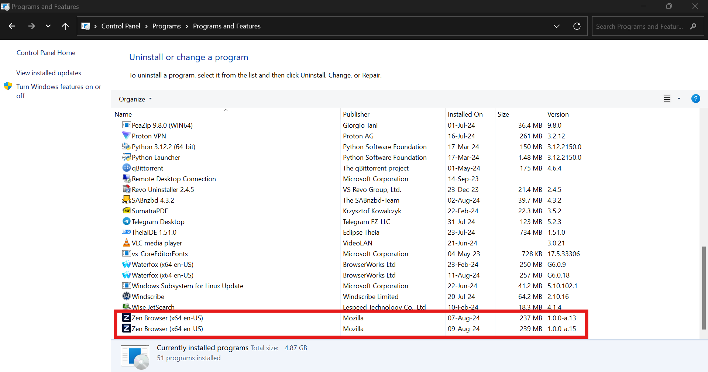
Task: Click the qBittorrent icon in list
Action: click(x=126, y=168)
